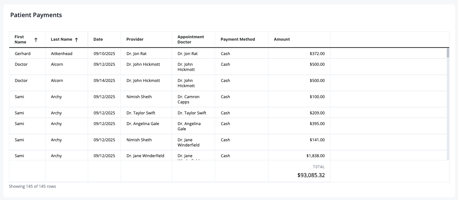Click the $372.00 amount cell
The height and width of the screenshot is (200, 458).
click(x=299, y=54)
